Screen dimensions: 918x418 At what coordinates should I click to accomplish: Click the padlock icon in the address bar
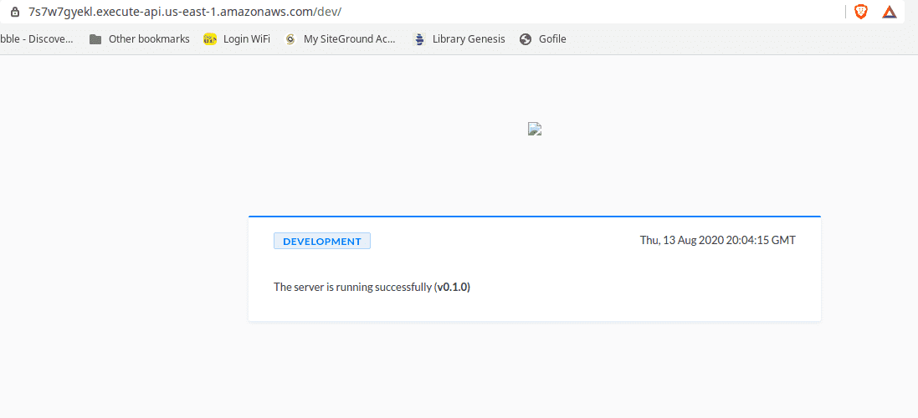click(x=14, y=13)
